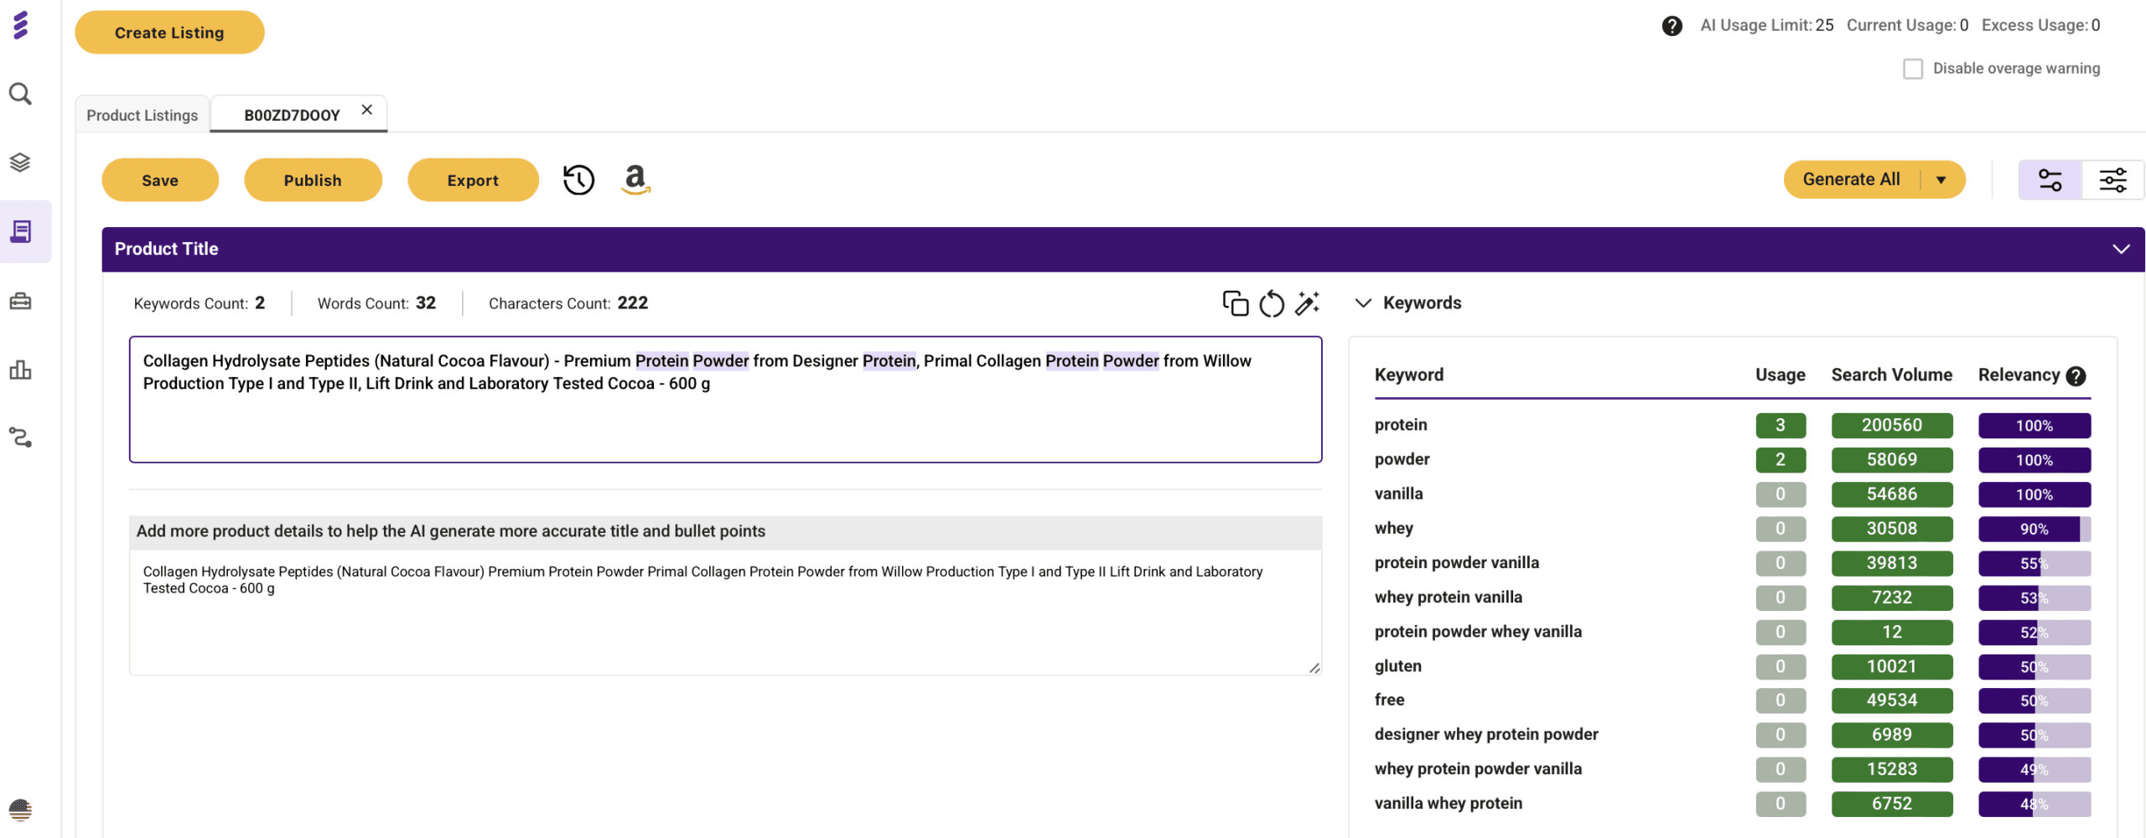2146x838 pixels.
Task: Click the Create Listing button
Action: tap(169, 33)
